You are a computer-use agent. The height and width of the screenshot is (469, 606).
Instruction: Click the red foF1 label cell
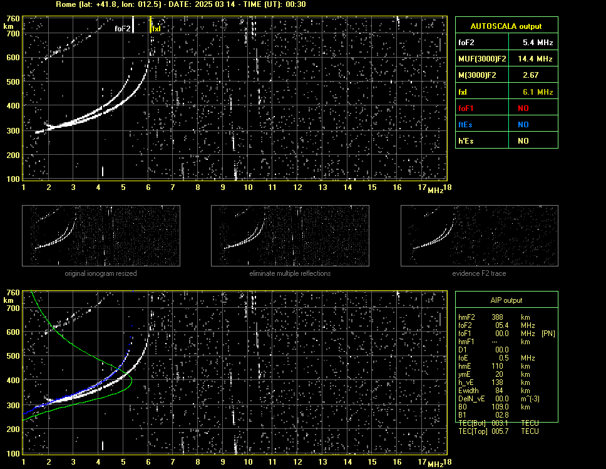[482, 108]
